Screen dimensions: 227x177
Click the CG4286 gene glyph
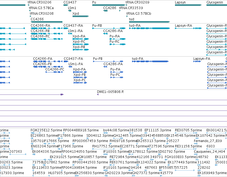(x=105, y=11)
